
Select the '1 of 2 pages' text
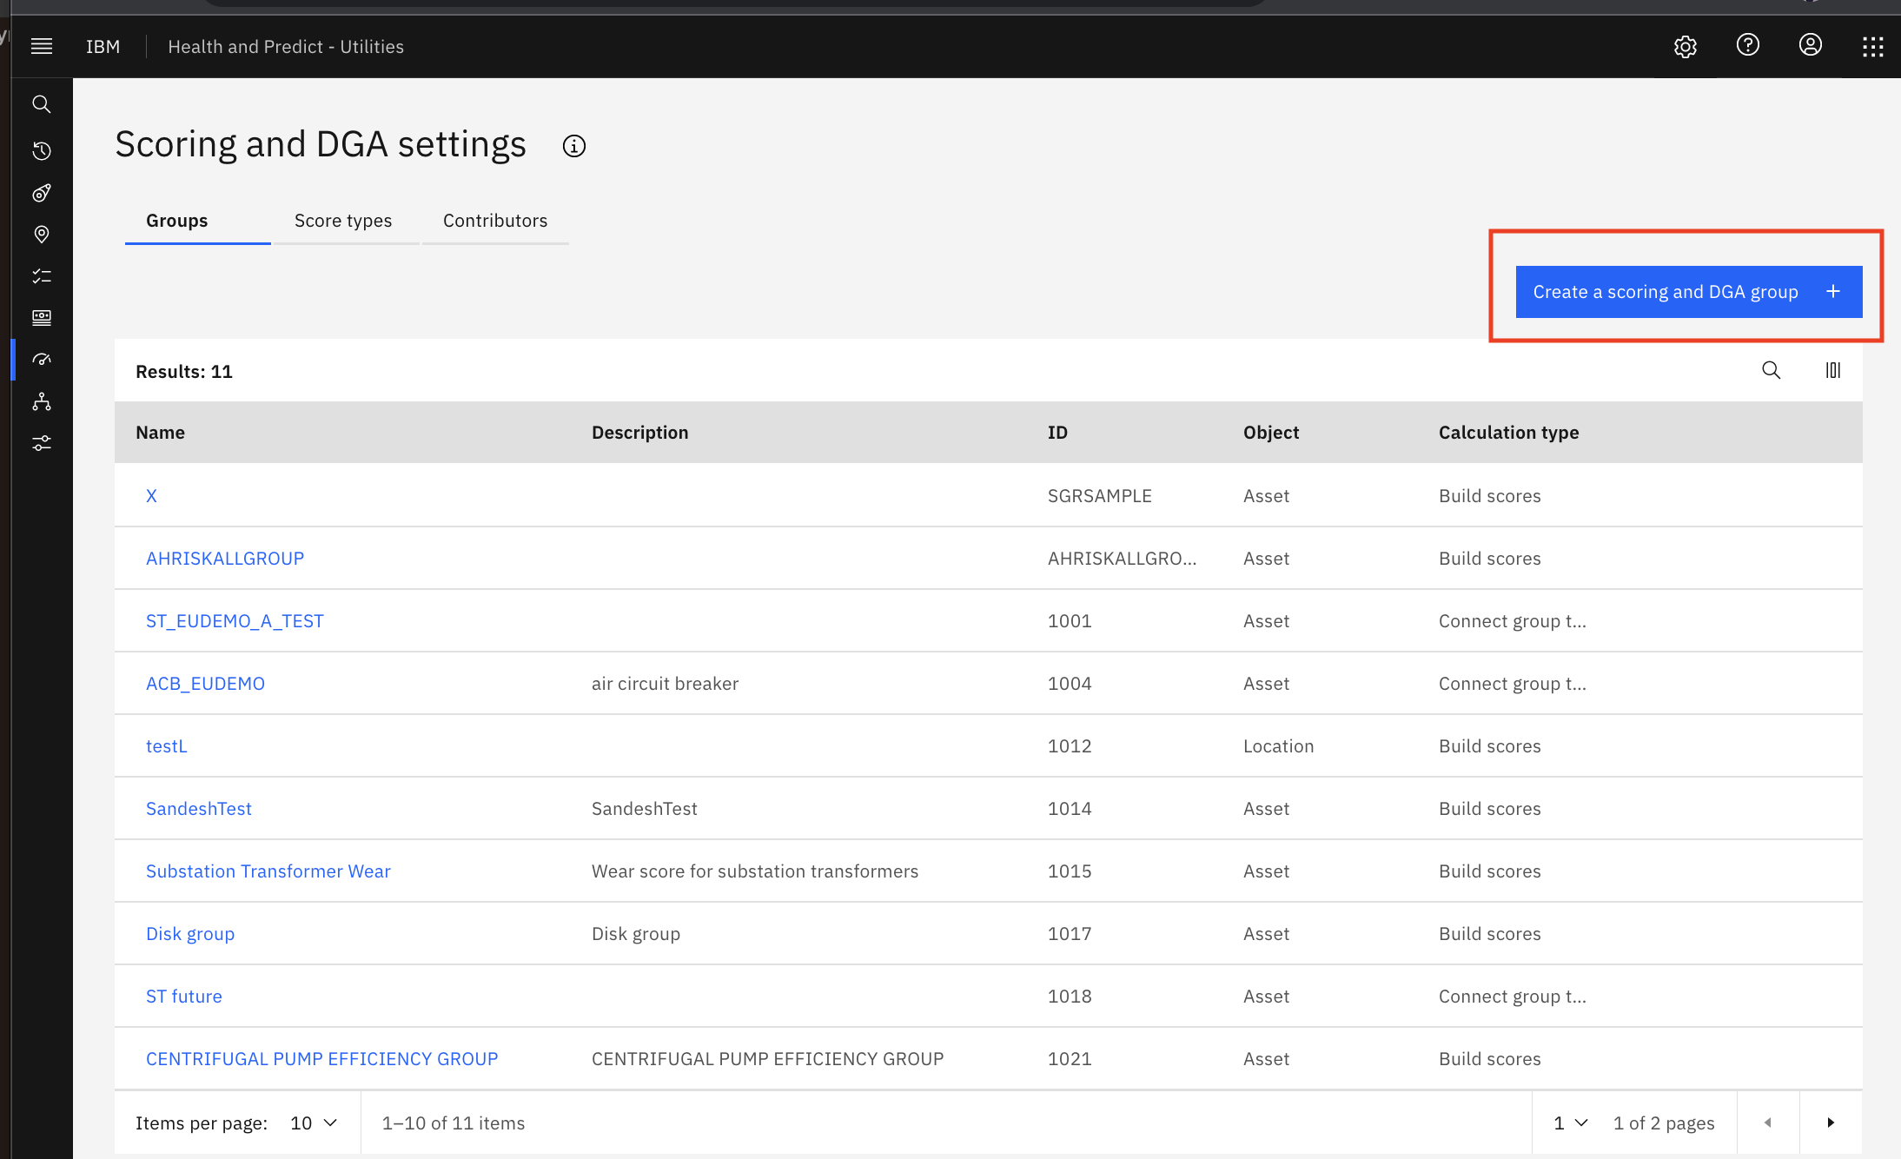1664,1123
